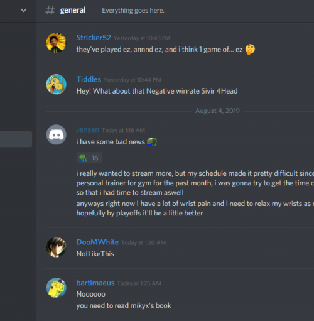Open Tiddles username profile
The image size is (314, 321).
point(89,79)
